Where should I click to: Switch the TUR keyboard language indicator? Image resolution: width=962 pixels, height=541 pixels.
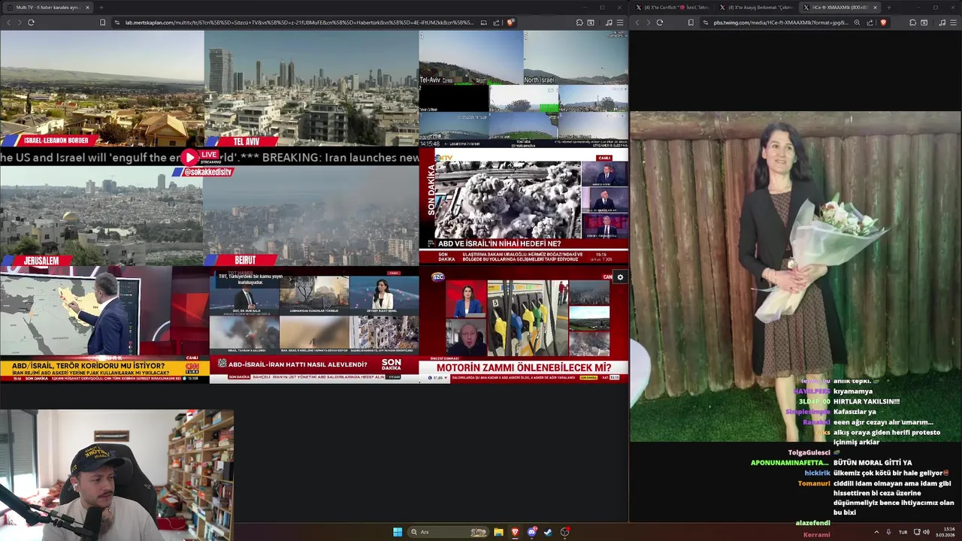coord(903,532)
